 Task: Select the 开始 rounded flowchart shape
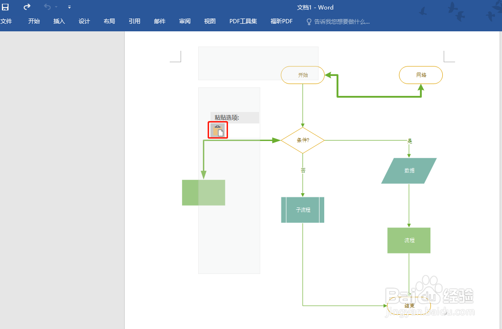point(302,75)
